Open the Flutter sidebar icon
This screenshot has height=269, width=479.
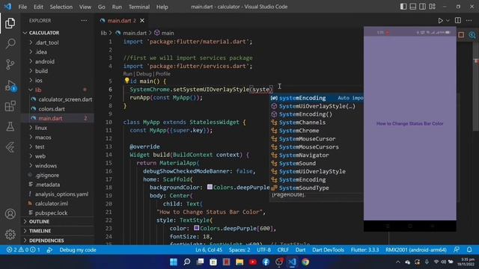coord(10,147)
